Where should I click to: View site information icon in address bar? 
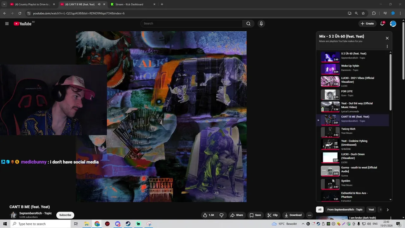point(28,13)
